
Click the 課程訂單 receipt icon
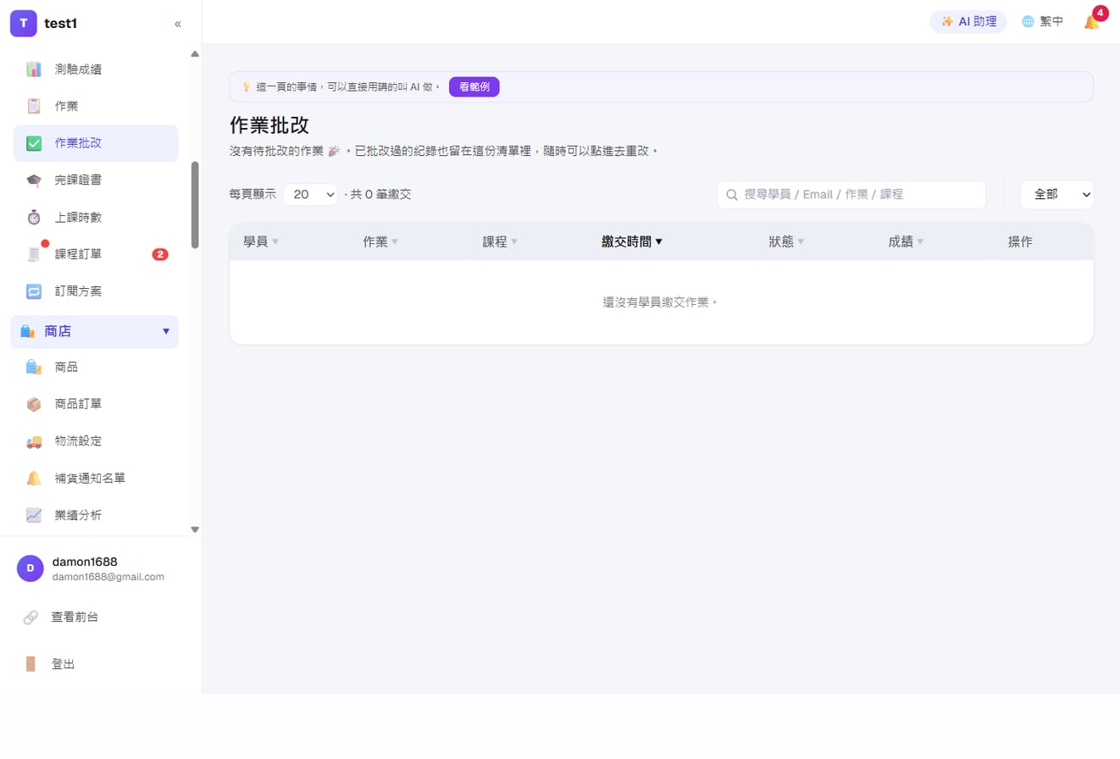click(x=34, y=254)
